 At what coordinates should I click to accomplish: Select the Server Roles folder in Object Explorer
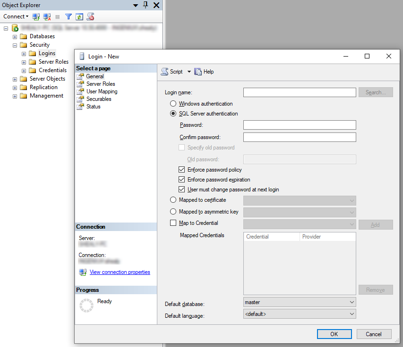click(53, 62)
